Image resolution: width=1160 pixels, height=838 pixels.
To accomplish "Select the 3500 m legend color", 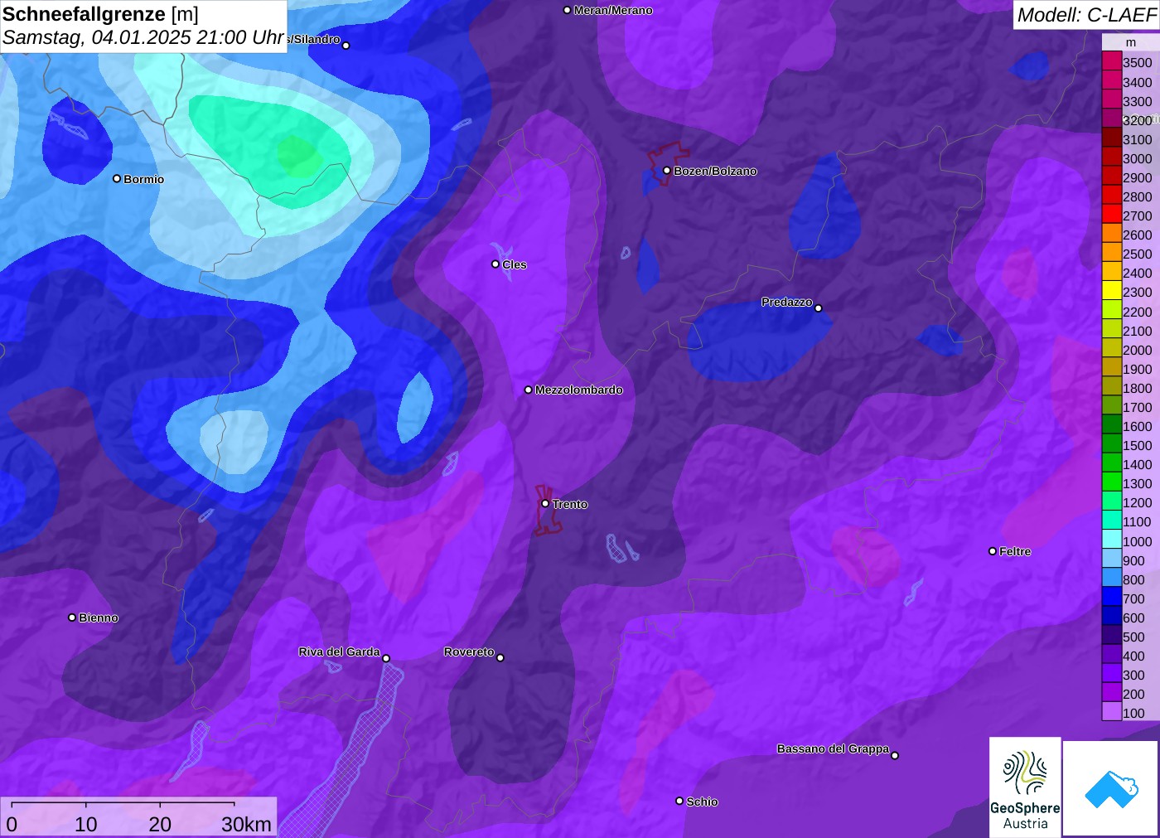I will pos(1112,61).
